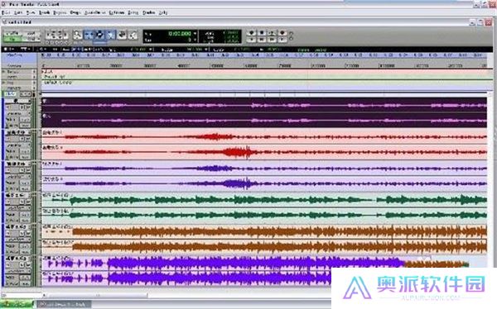
Task: Click the red record transport button
Action: 282,33
